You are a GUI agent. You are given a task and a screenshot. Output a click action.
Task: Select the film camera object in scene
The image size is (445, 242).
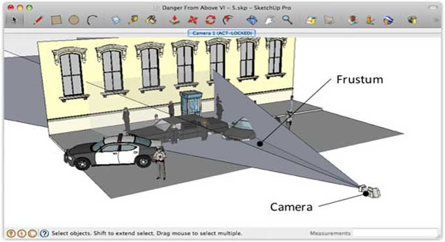370,191
